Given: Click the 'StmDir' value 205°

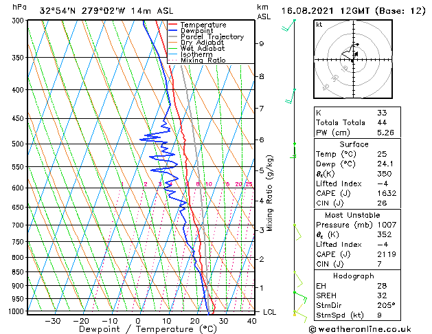Looking at the screenshot, I should pyautogui.click(x=386, y=305).
